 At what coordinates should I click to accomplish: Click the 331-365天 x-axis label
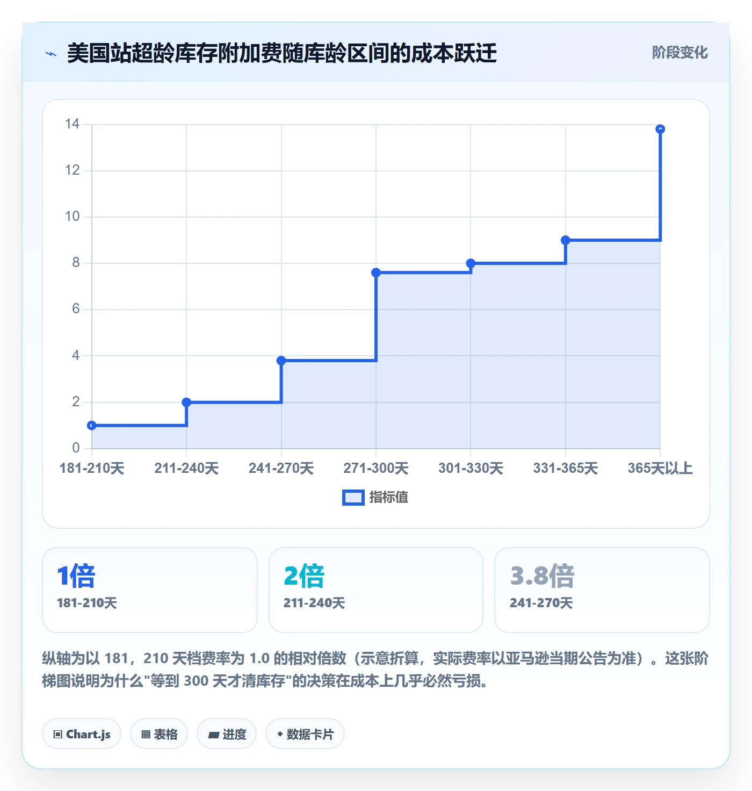566,468
